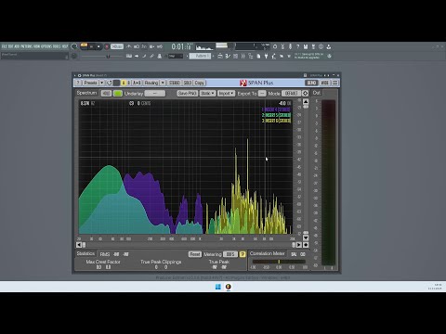Open the OPTIONS menu
Screen dimensions: 446x334
(46, 46)
